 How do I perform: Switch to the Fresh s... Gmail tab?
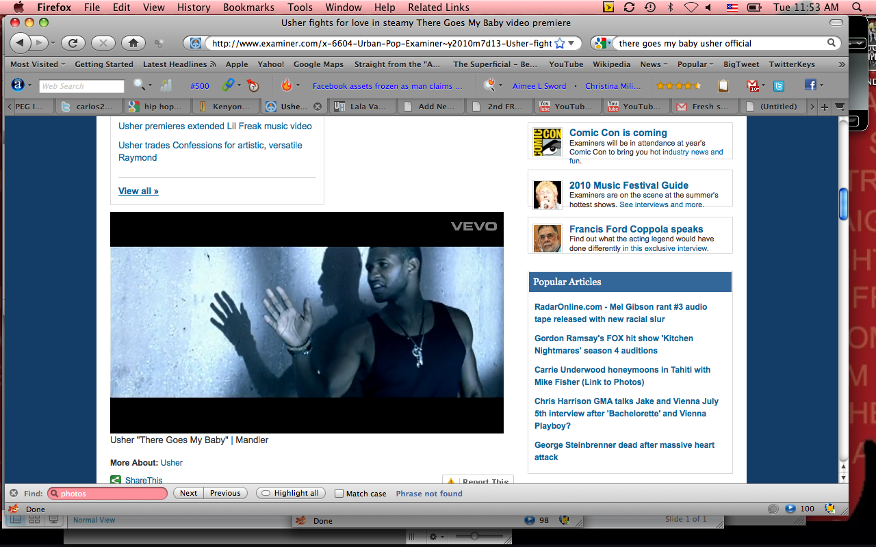coord(704,107)
